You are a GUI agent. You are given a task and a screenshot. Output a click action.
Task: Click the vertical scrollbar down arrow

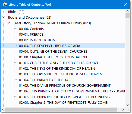[x=127, y=105]
